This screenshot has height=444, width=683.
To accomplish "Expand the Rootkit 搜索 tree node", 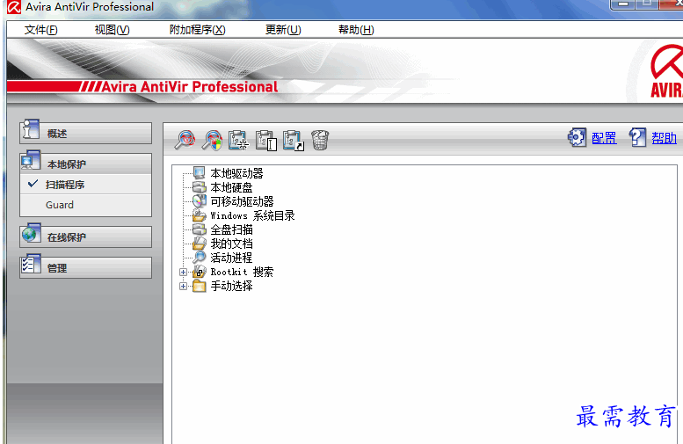I will click(184, 272).
